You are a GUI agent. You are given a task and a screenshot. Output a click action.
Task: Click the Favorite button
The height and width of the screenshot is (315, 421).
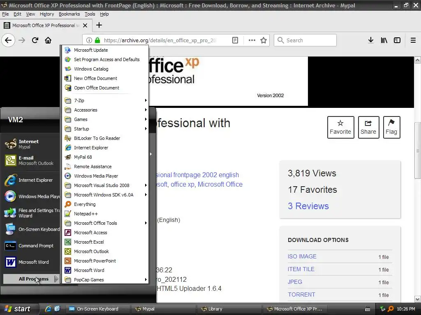(340, 127)
